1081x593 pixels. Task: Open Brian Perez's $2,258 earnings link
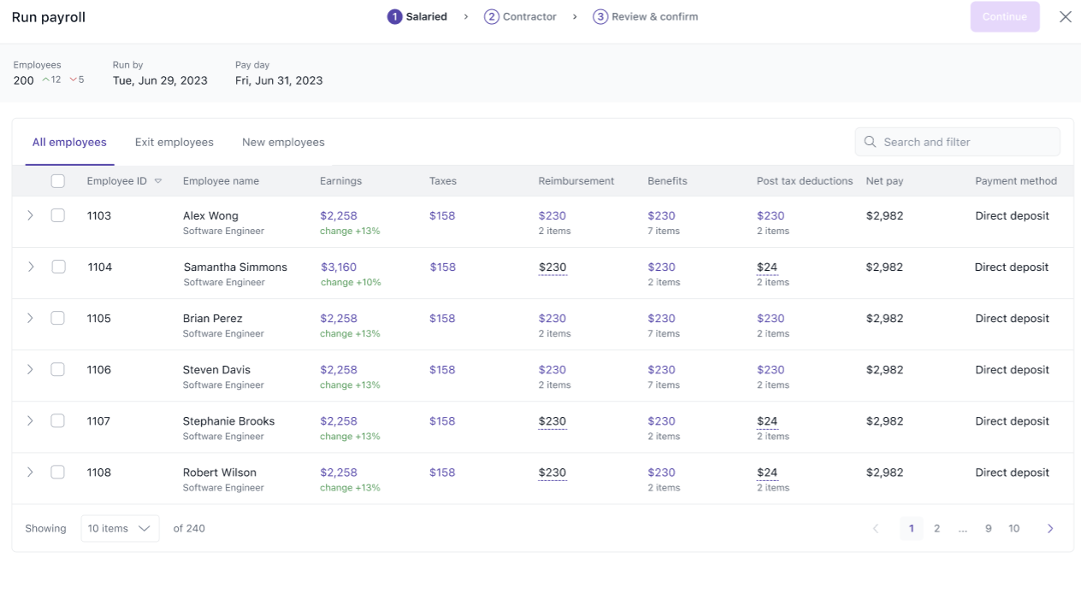(x=339, y=318)
